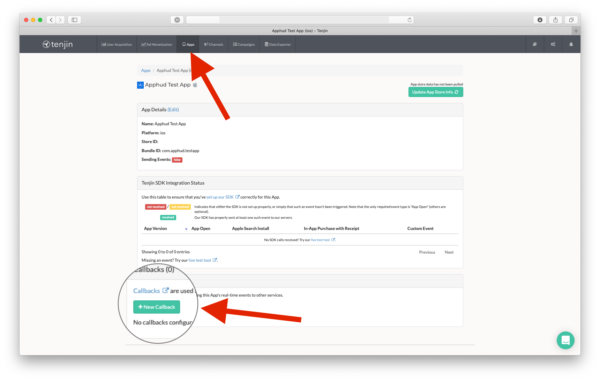Open the chat support bubble
Image resolution: width=600 pixels, height=381 pixels.
click(x=565, y=340)
